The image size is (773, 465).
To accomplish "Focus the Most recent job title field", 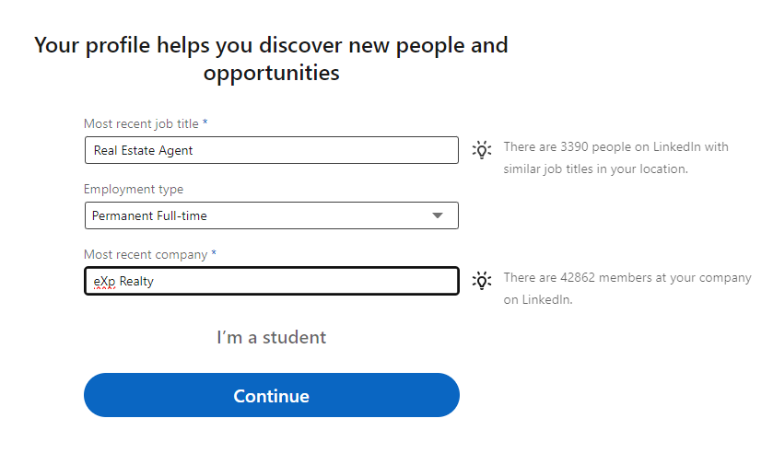I will tap(271, 150).
